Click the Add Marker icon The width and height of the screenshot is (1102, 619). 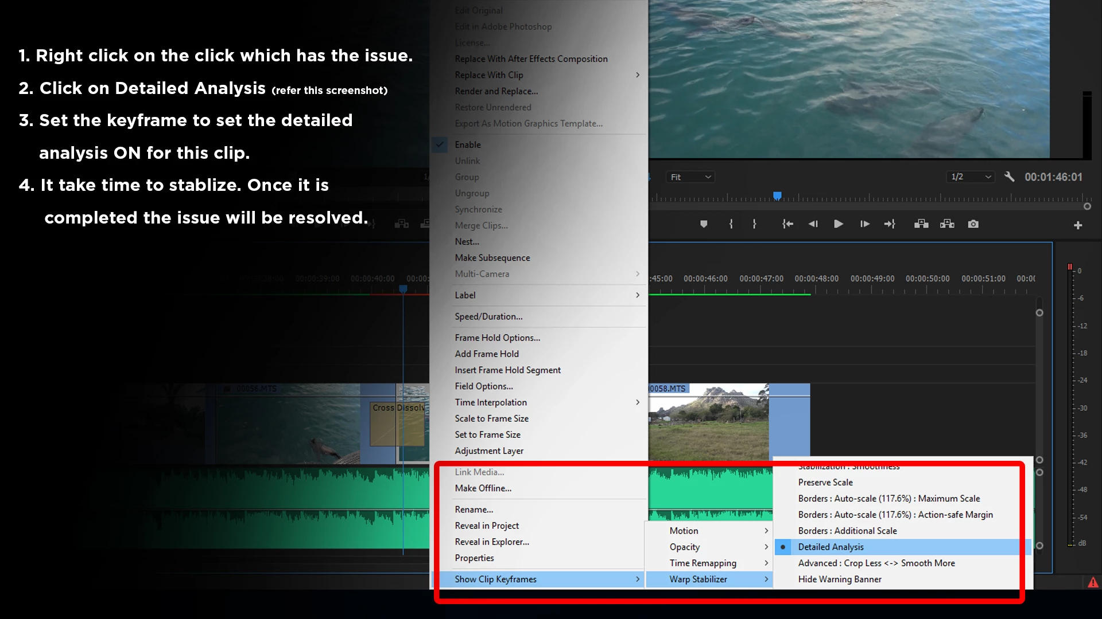pos(704,224)
